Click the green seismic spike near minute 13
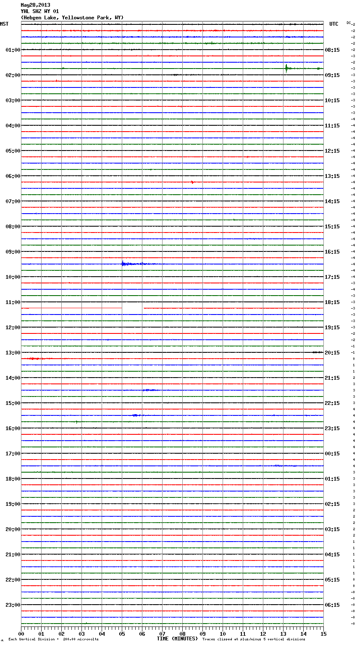This screenshot has height=645, width=357. point(286,68)
